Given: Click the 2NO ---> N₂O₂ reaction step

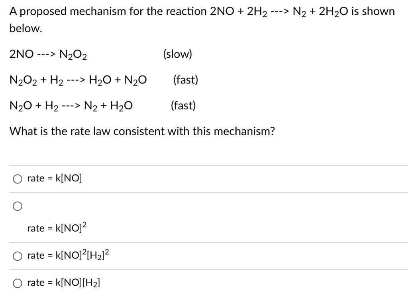Looking at the screenshot, I should (48, 54).
